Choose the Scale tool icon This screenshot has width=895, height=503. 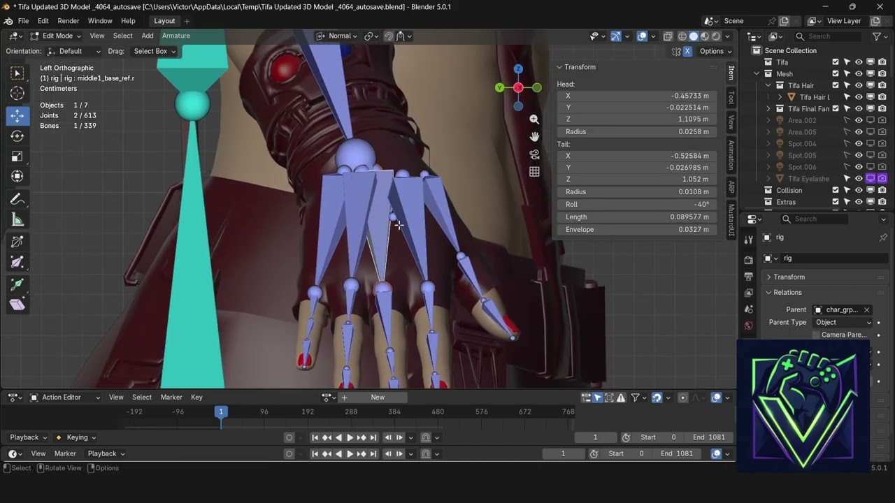point(17,156)
